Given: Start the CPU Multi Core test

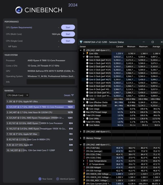Looking at the screenshot, I should [68, 34].
